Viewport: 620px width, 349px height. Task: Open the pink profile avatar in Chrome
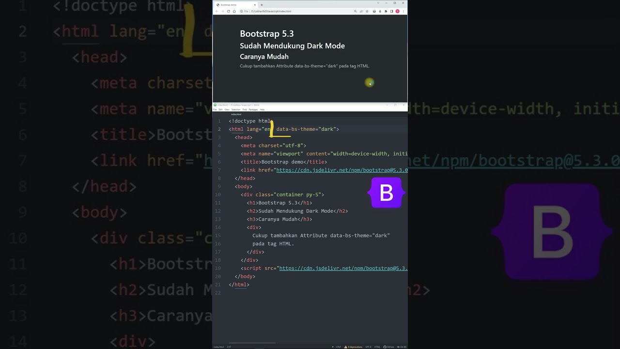coord(397,11)
